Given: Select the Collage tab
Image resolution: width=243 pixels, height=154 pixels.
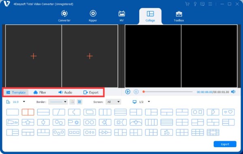Looking at the screenshot, I should (x=150, y=16).
